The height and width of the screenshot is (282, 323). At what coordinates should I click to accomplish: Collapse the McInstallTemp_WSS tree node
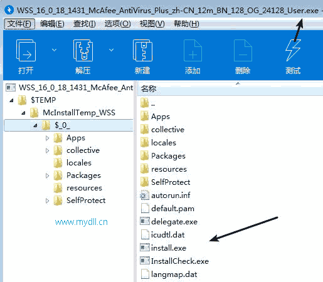pyautogui.click(x=23, y=113)
